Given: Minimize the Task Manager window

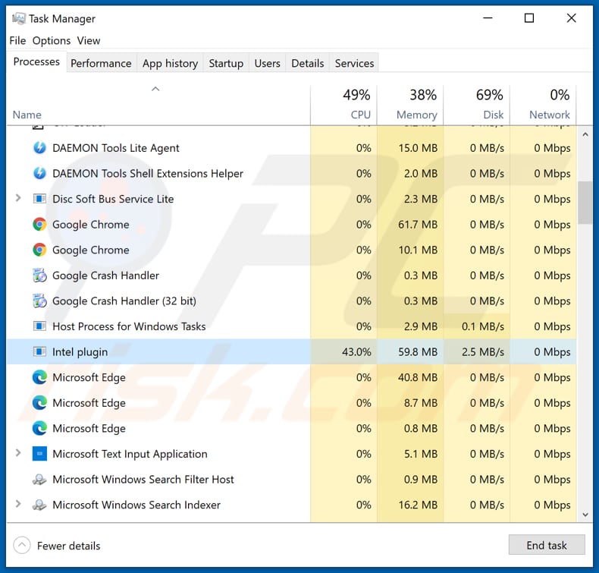Looking at the screenshot, I should pyautogui.click(x=488, y=18).
